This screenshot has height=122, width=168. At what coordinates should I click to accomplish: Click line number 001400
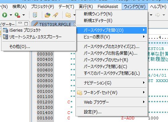(45, 113)
